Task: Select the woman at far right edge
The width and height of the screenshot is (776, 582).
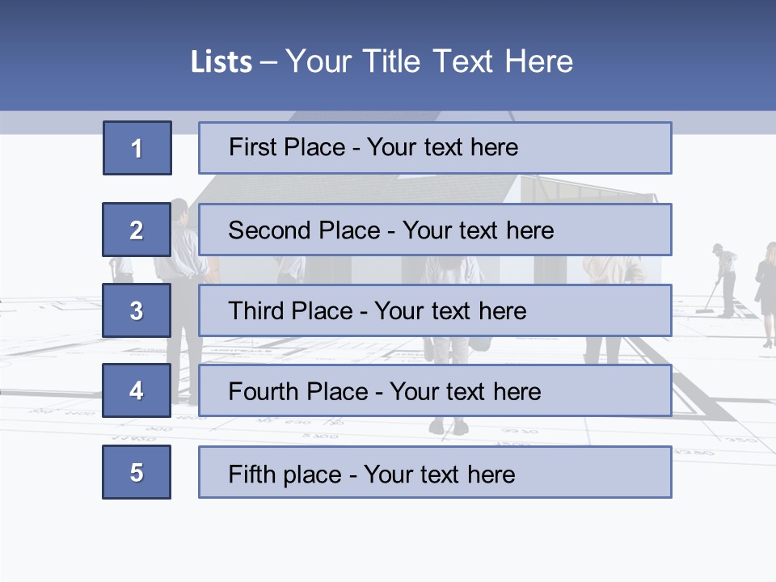Action: (765, 295)
